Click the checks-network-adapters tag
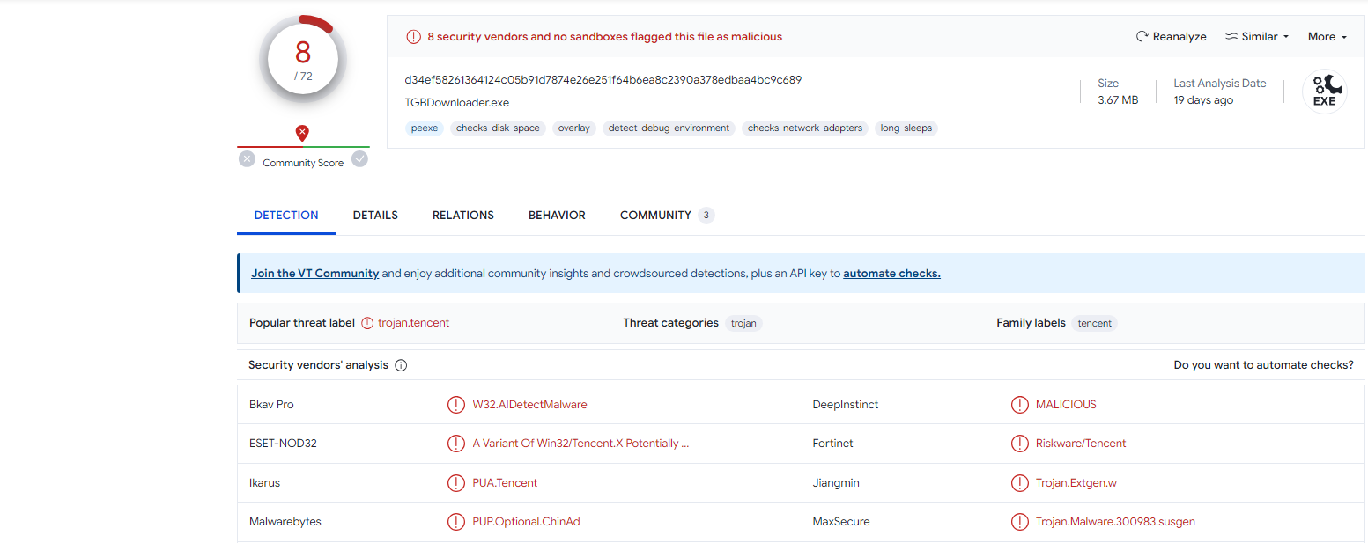This screenshot has width=1368, height=543. (805, 128)
